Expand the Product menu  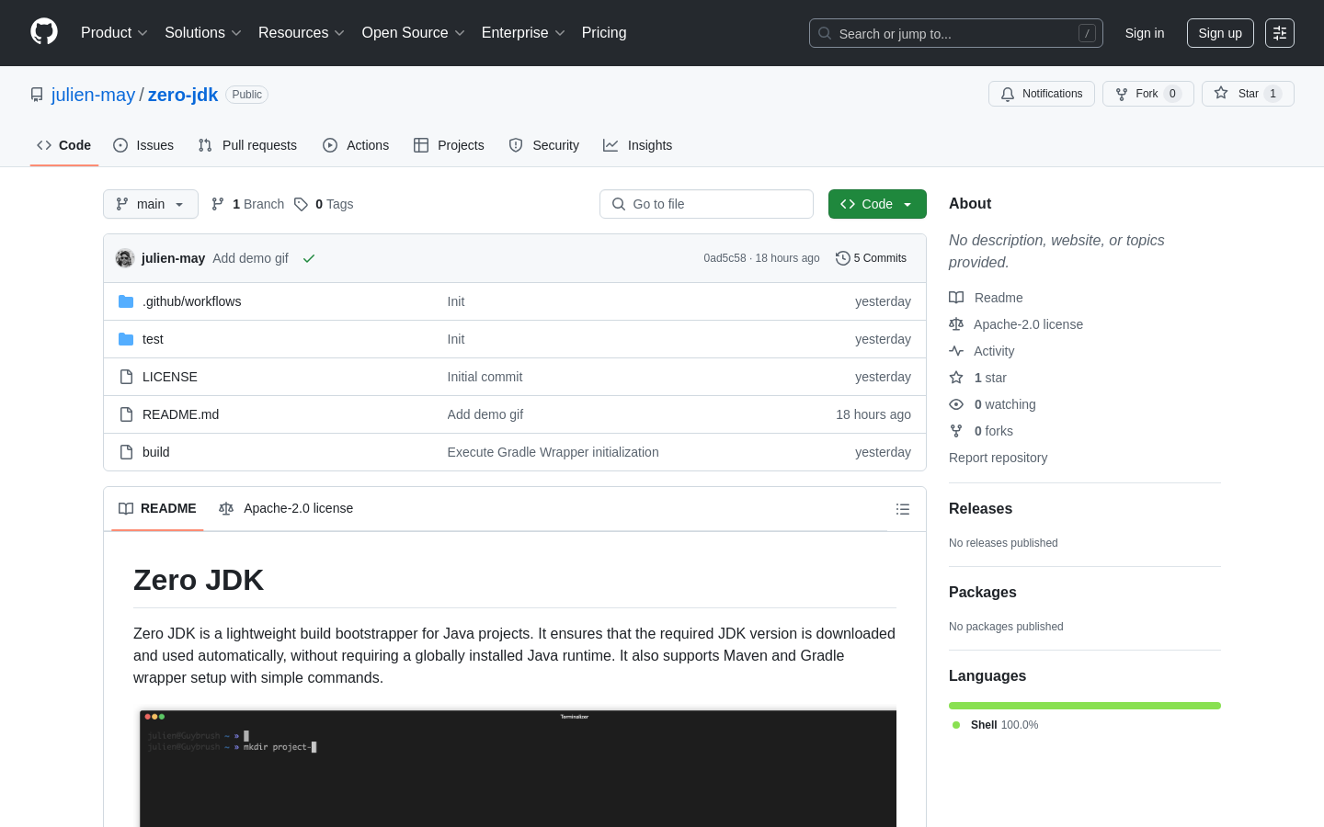pos(114,33)
